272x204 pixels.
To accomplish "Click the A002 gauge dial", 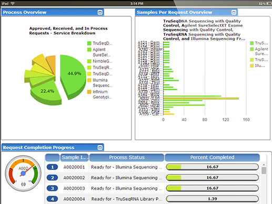I will tap(23, 174).
